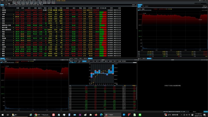This screenshot has width=208, height=117.
Task: Expand the system tray hidden icons chevron
Action: point(181,115)
